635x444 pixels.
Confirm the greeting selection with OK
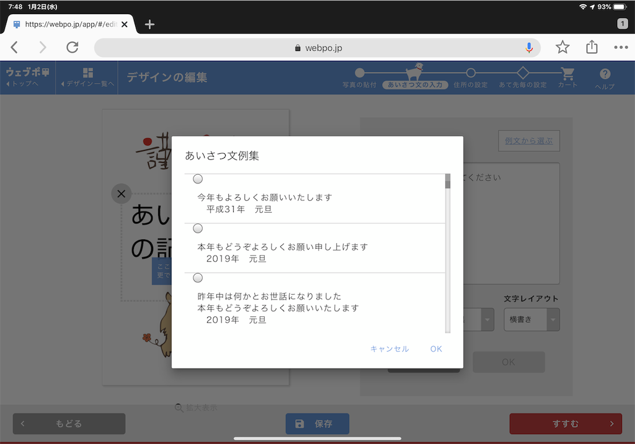click(436, 349)
